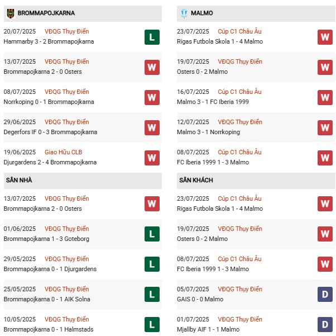
Task: Click Cúp C1 Châu Âu link on 16/07/2025
Action: [239, 92]
